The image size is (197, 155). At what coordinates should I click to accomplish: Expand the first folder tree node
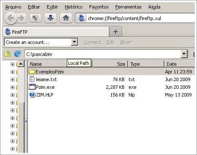pyautogui.click(x=12, y=64)
